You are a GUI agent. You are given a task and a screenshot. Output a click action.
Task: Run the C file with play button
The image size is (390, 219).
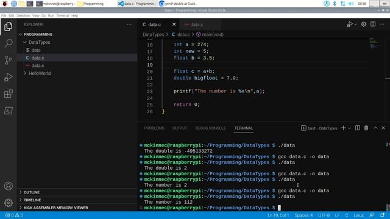tap(350, 24)
